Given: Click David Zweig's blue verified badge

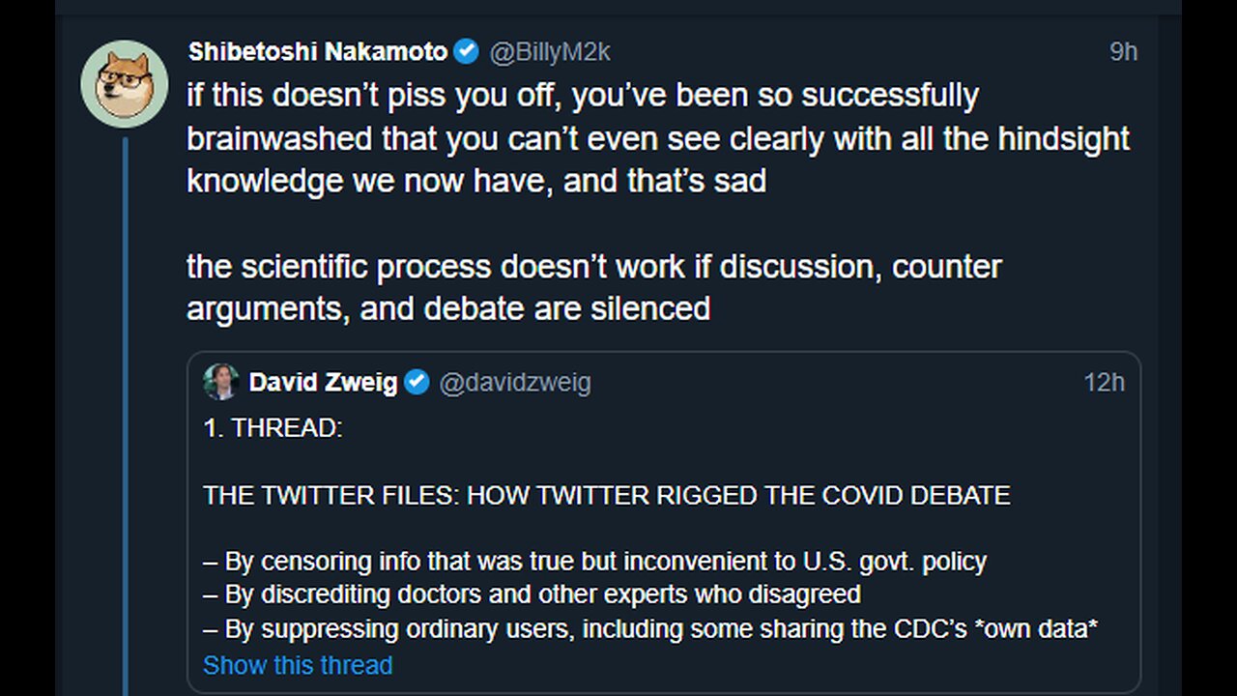Looking at the screenshot, I should pyautogui.click(x=417, y=383).
